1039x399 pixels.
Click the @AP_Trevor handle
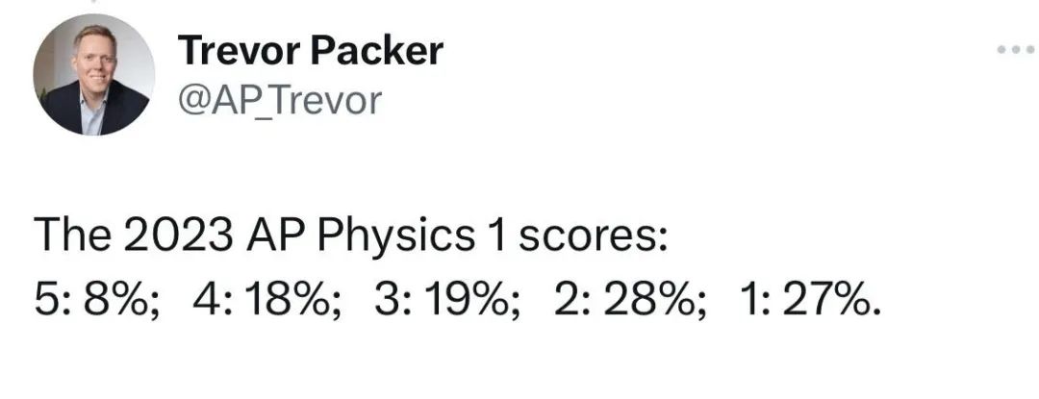[280, 101]
